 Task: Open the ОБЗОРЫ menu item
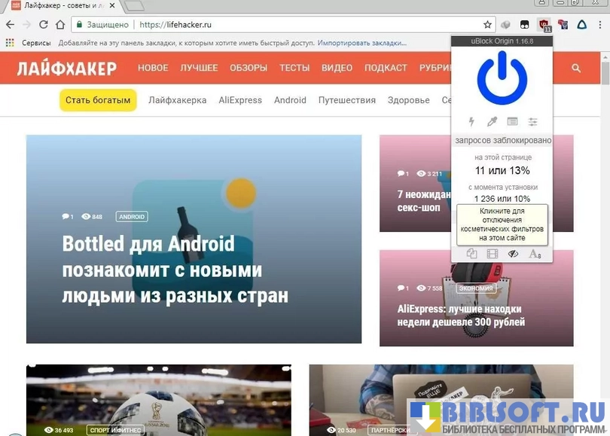tap(249, 68)
